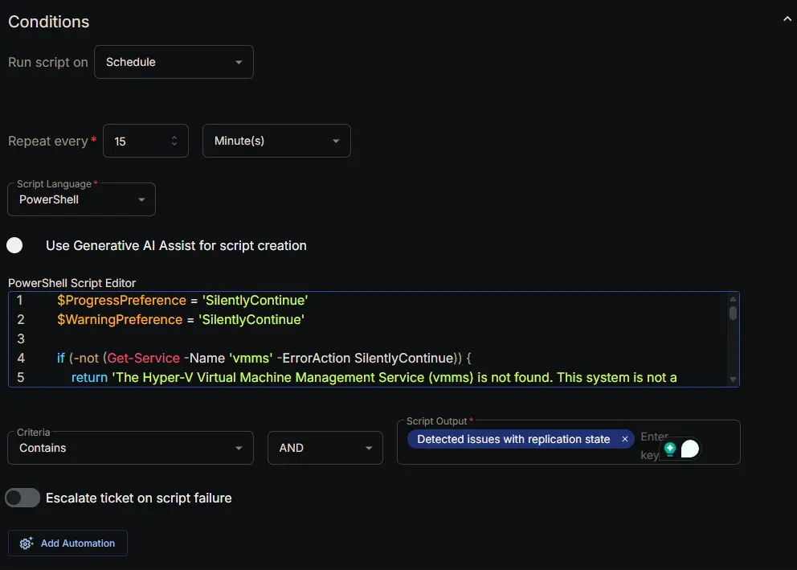Open the Script Language PowerShell dropdown
The image size is (797, 570).
point(81,199)
